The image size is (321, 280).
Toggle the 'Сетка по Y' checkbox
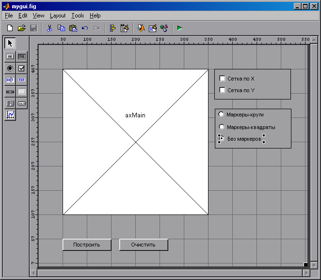(x=223, y=90)
